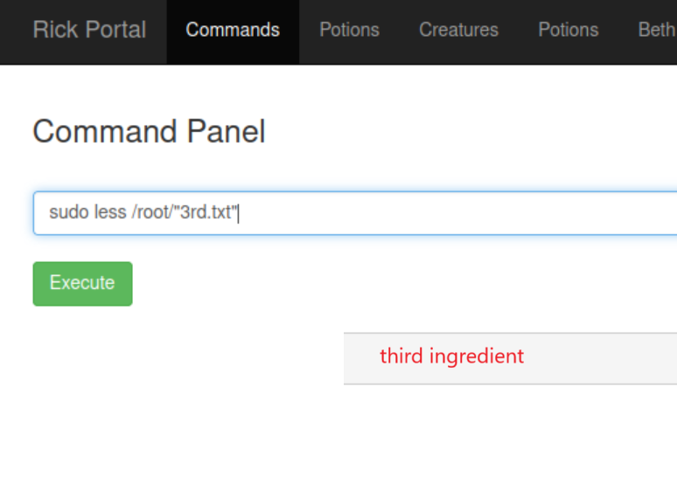The width and height of the screenshot is (677, 477).
Task: Focus the command input field
Action: pos(355,213)
